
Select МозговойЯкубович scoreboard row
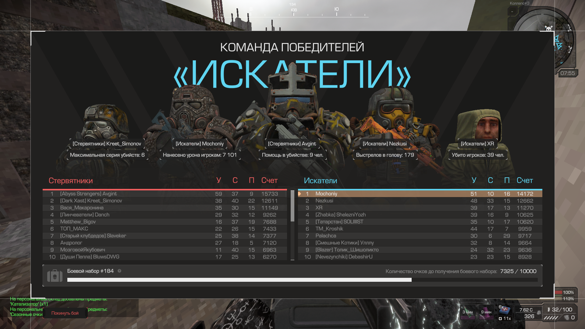tap(165, 250)
